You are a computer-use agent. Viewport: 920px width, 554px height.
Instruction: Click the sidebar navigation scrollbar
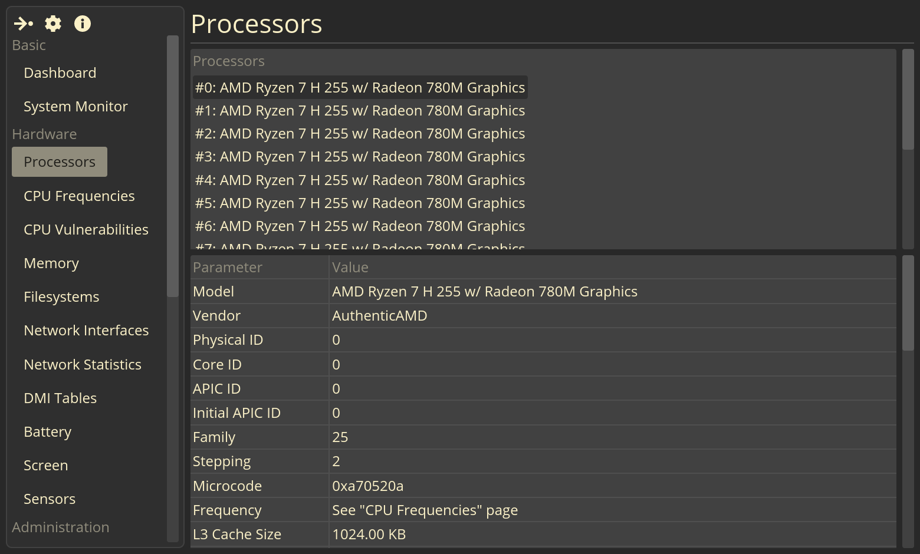tap(173, 166)
